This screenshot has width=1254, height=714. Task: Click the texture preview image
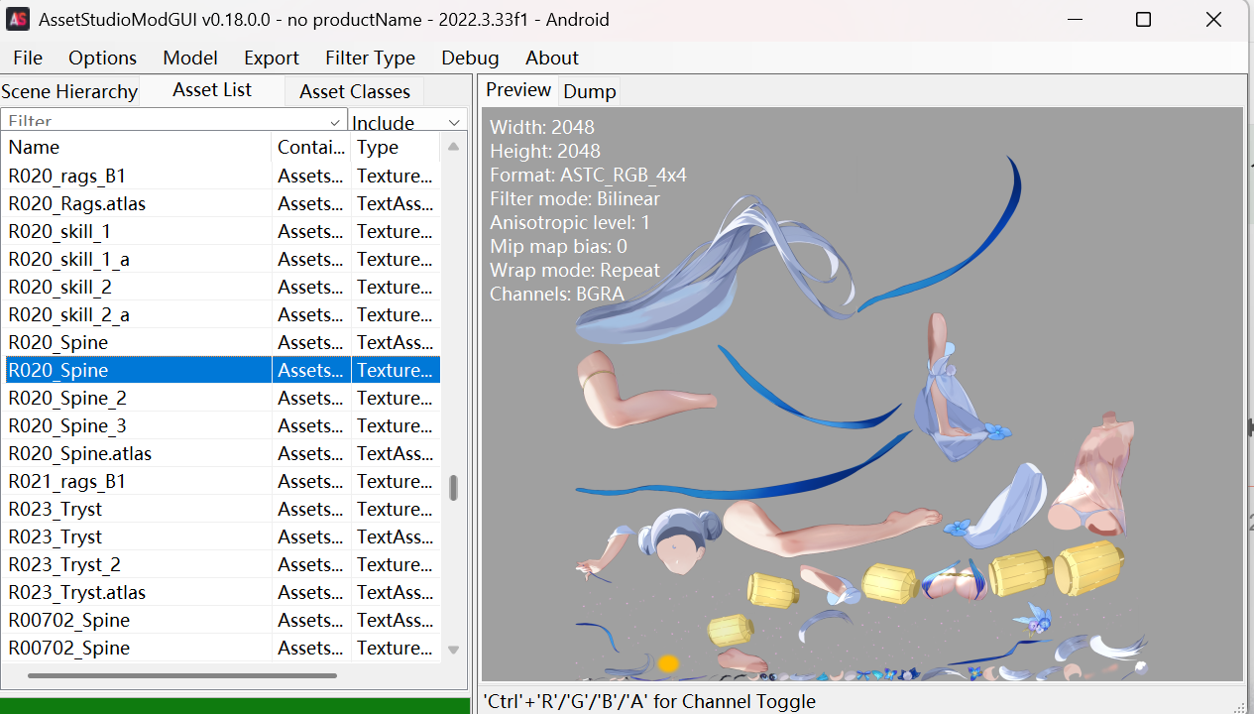tap(861, 394)
